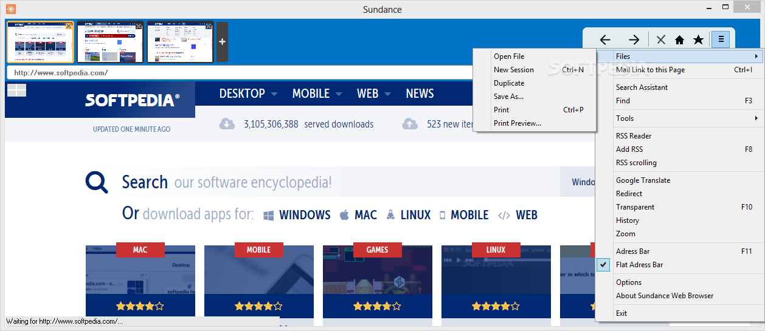Click the WINDOWS download link

[x=305, y=215]
